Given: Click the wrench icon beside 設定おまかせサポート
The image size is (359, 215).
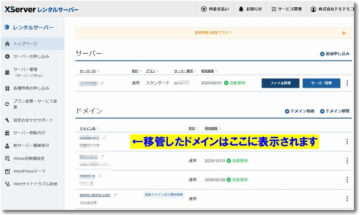Looking at the screenshot, I should 7,120.
